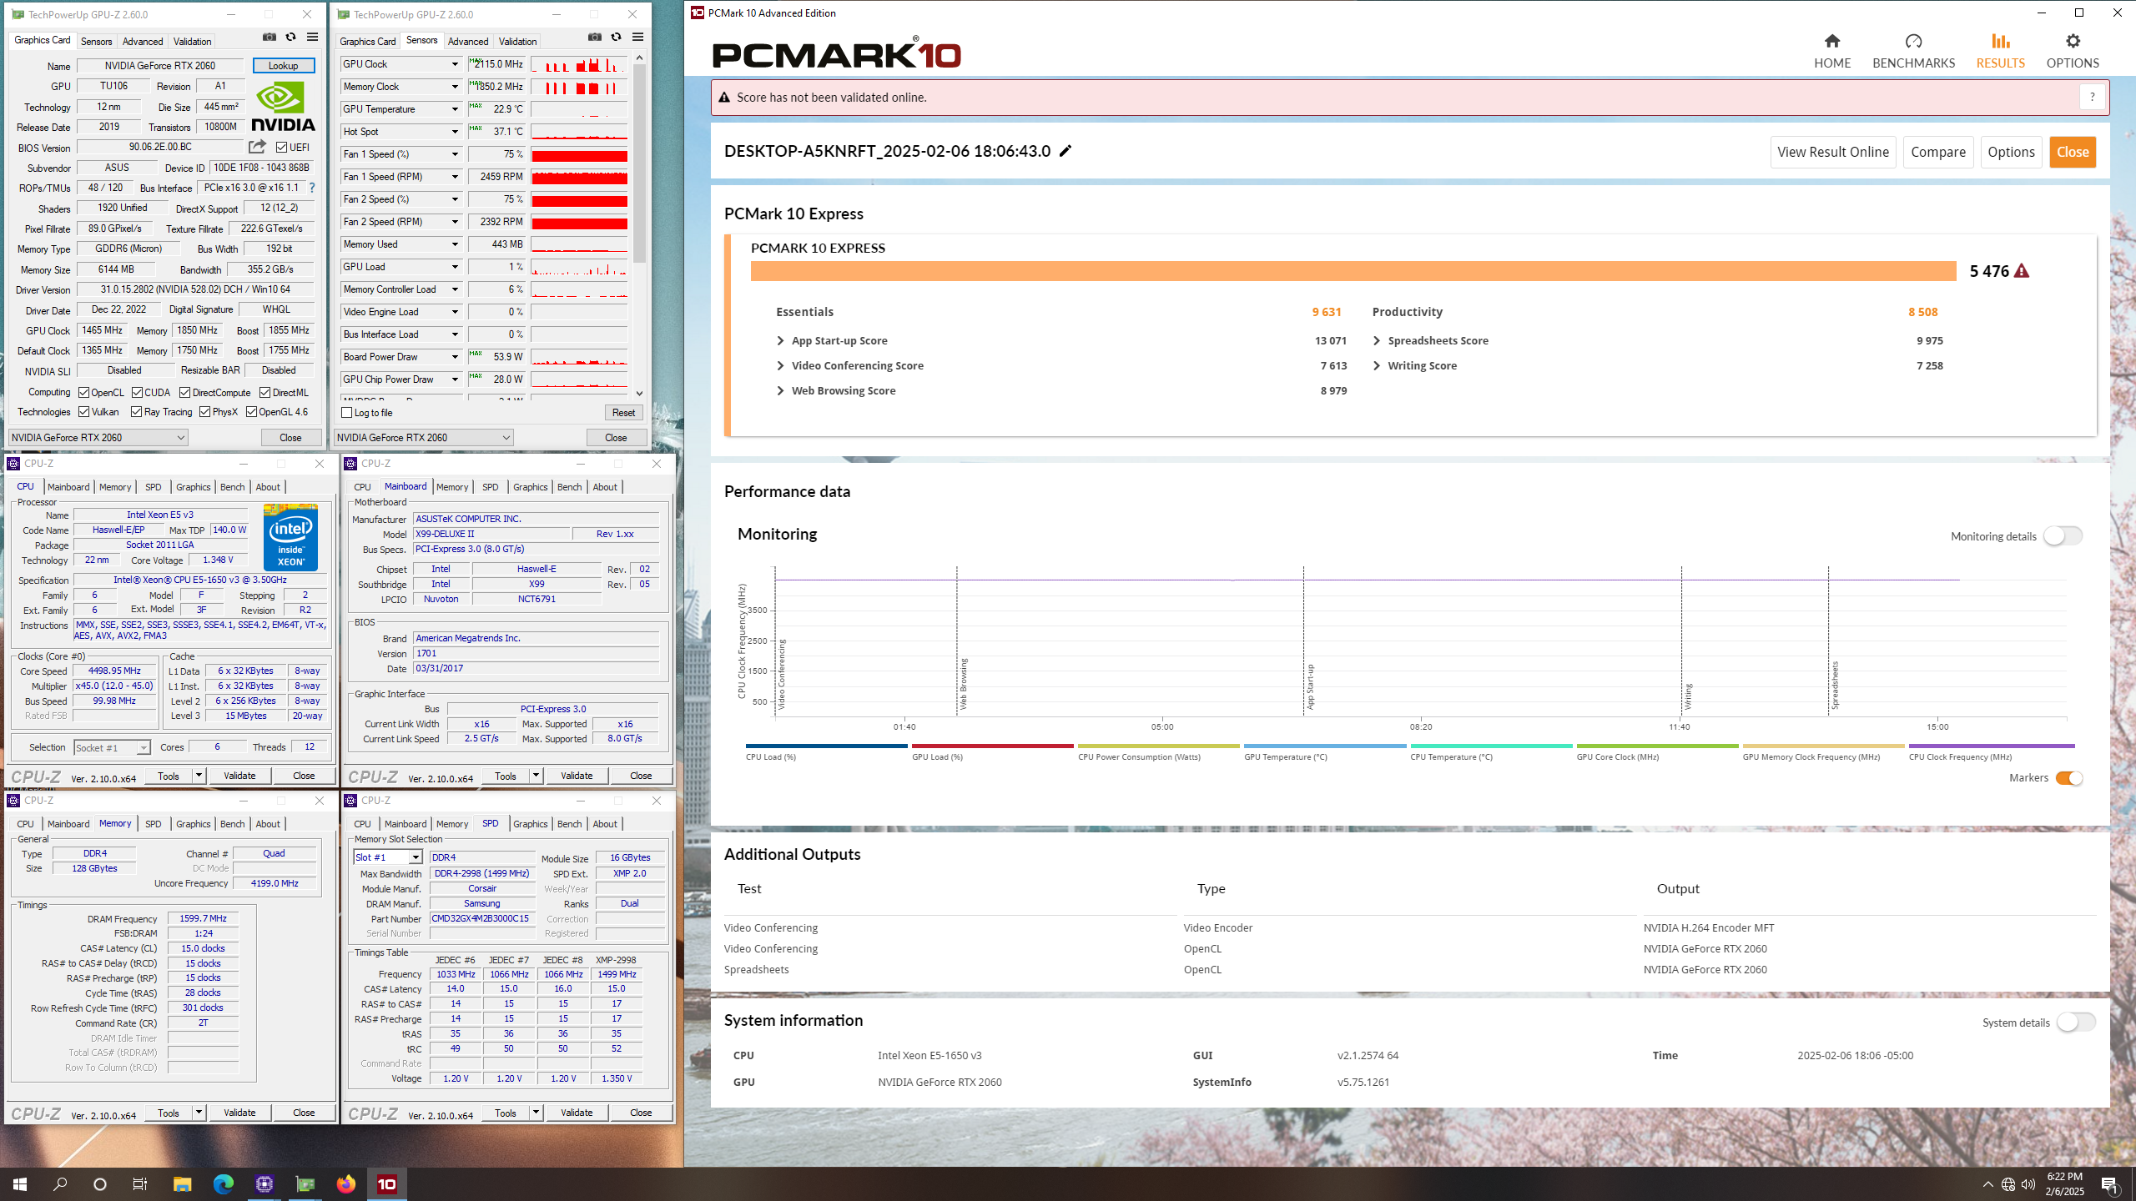2136x1201 pixels.
Task: Click Reset button in GPU-Z Sensors
Action: (623, 413)
